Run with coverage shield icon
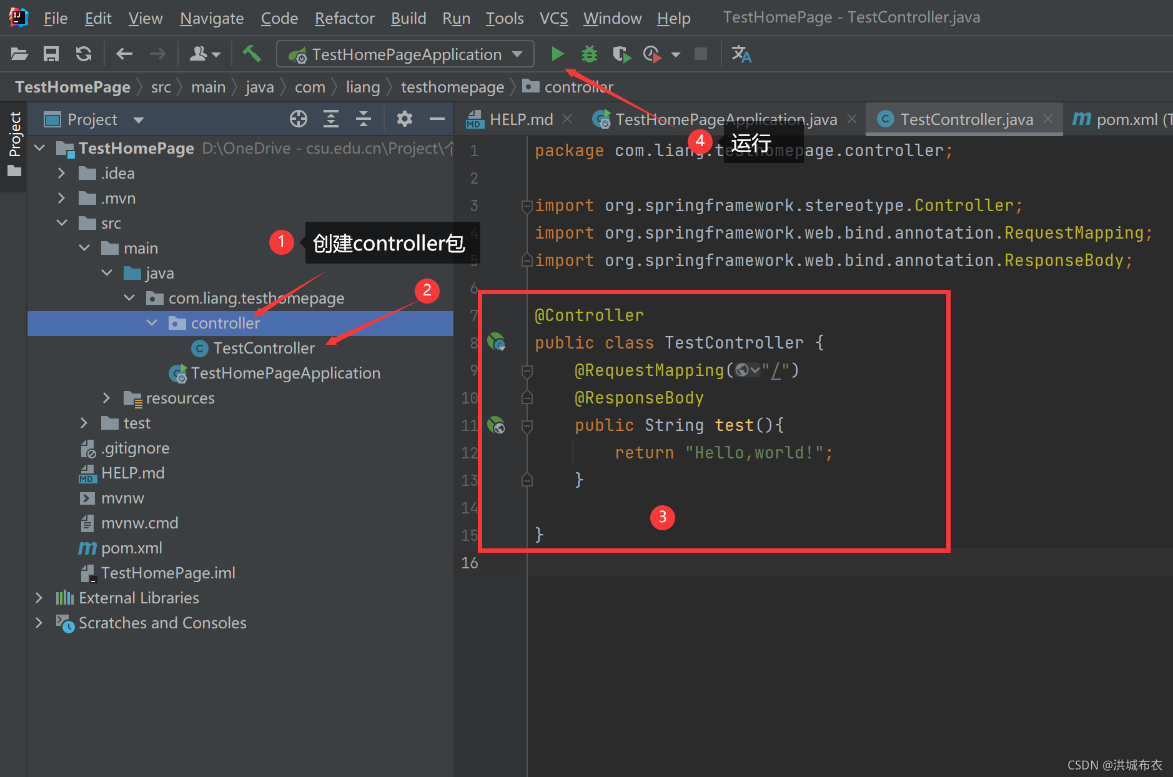The width and height of the screenshot is (1173, 777). [x=621, y=54]
